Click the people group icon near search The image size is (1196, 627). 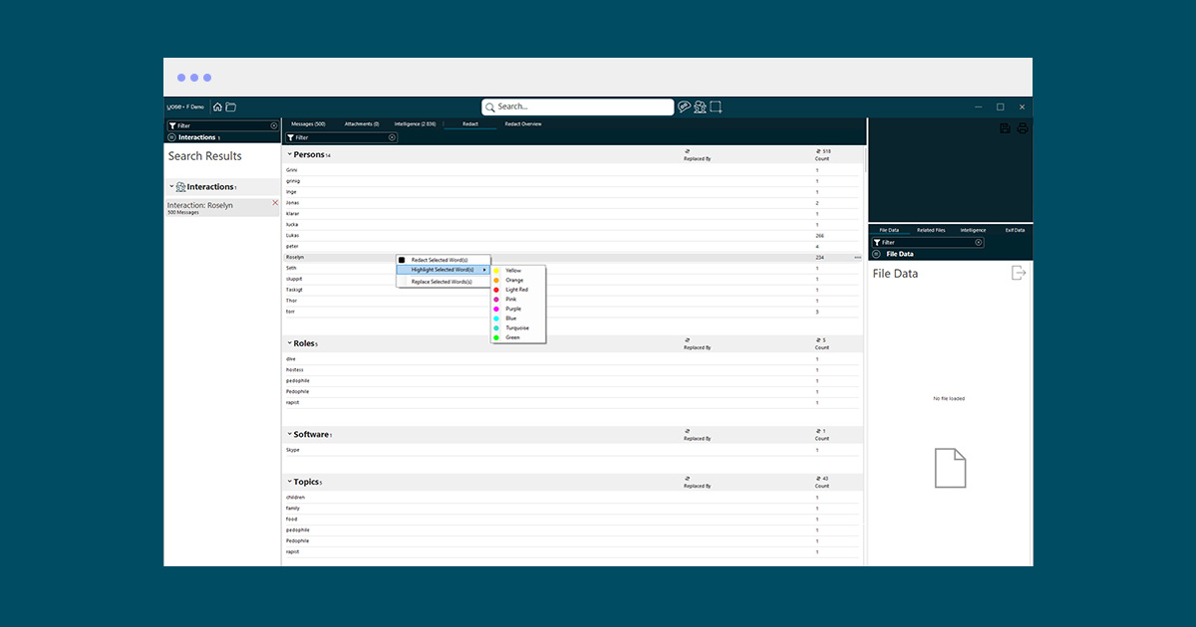click(700, 106)
